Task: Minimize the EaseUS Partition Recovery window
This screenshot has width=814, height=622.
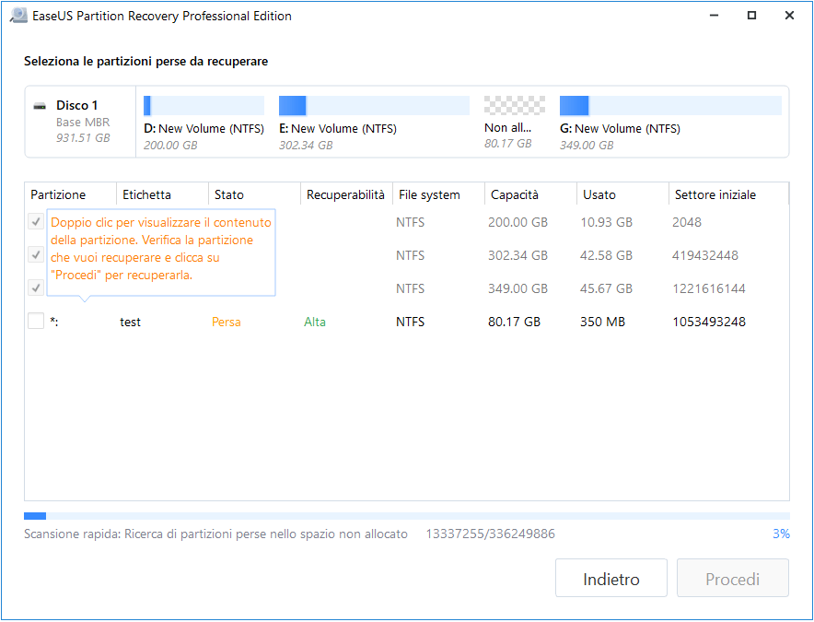Action: point(715,16)
